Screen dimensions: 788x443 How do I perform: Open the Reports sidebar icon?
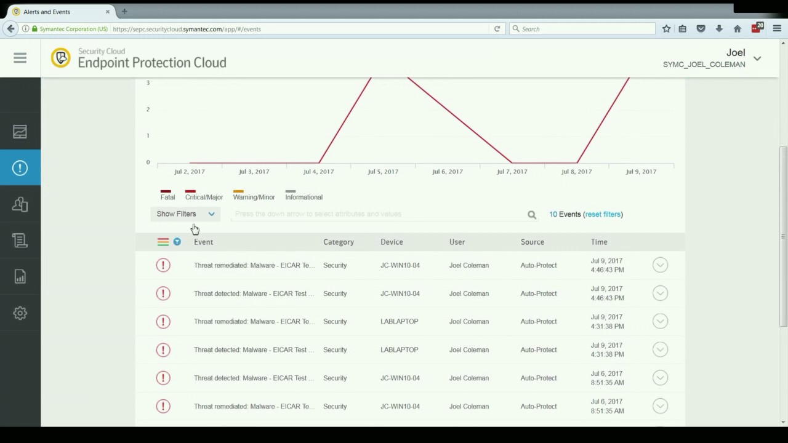20,276
